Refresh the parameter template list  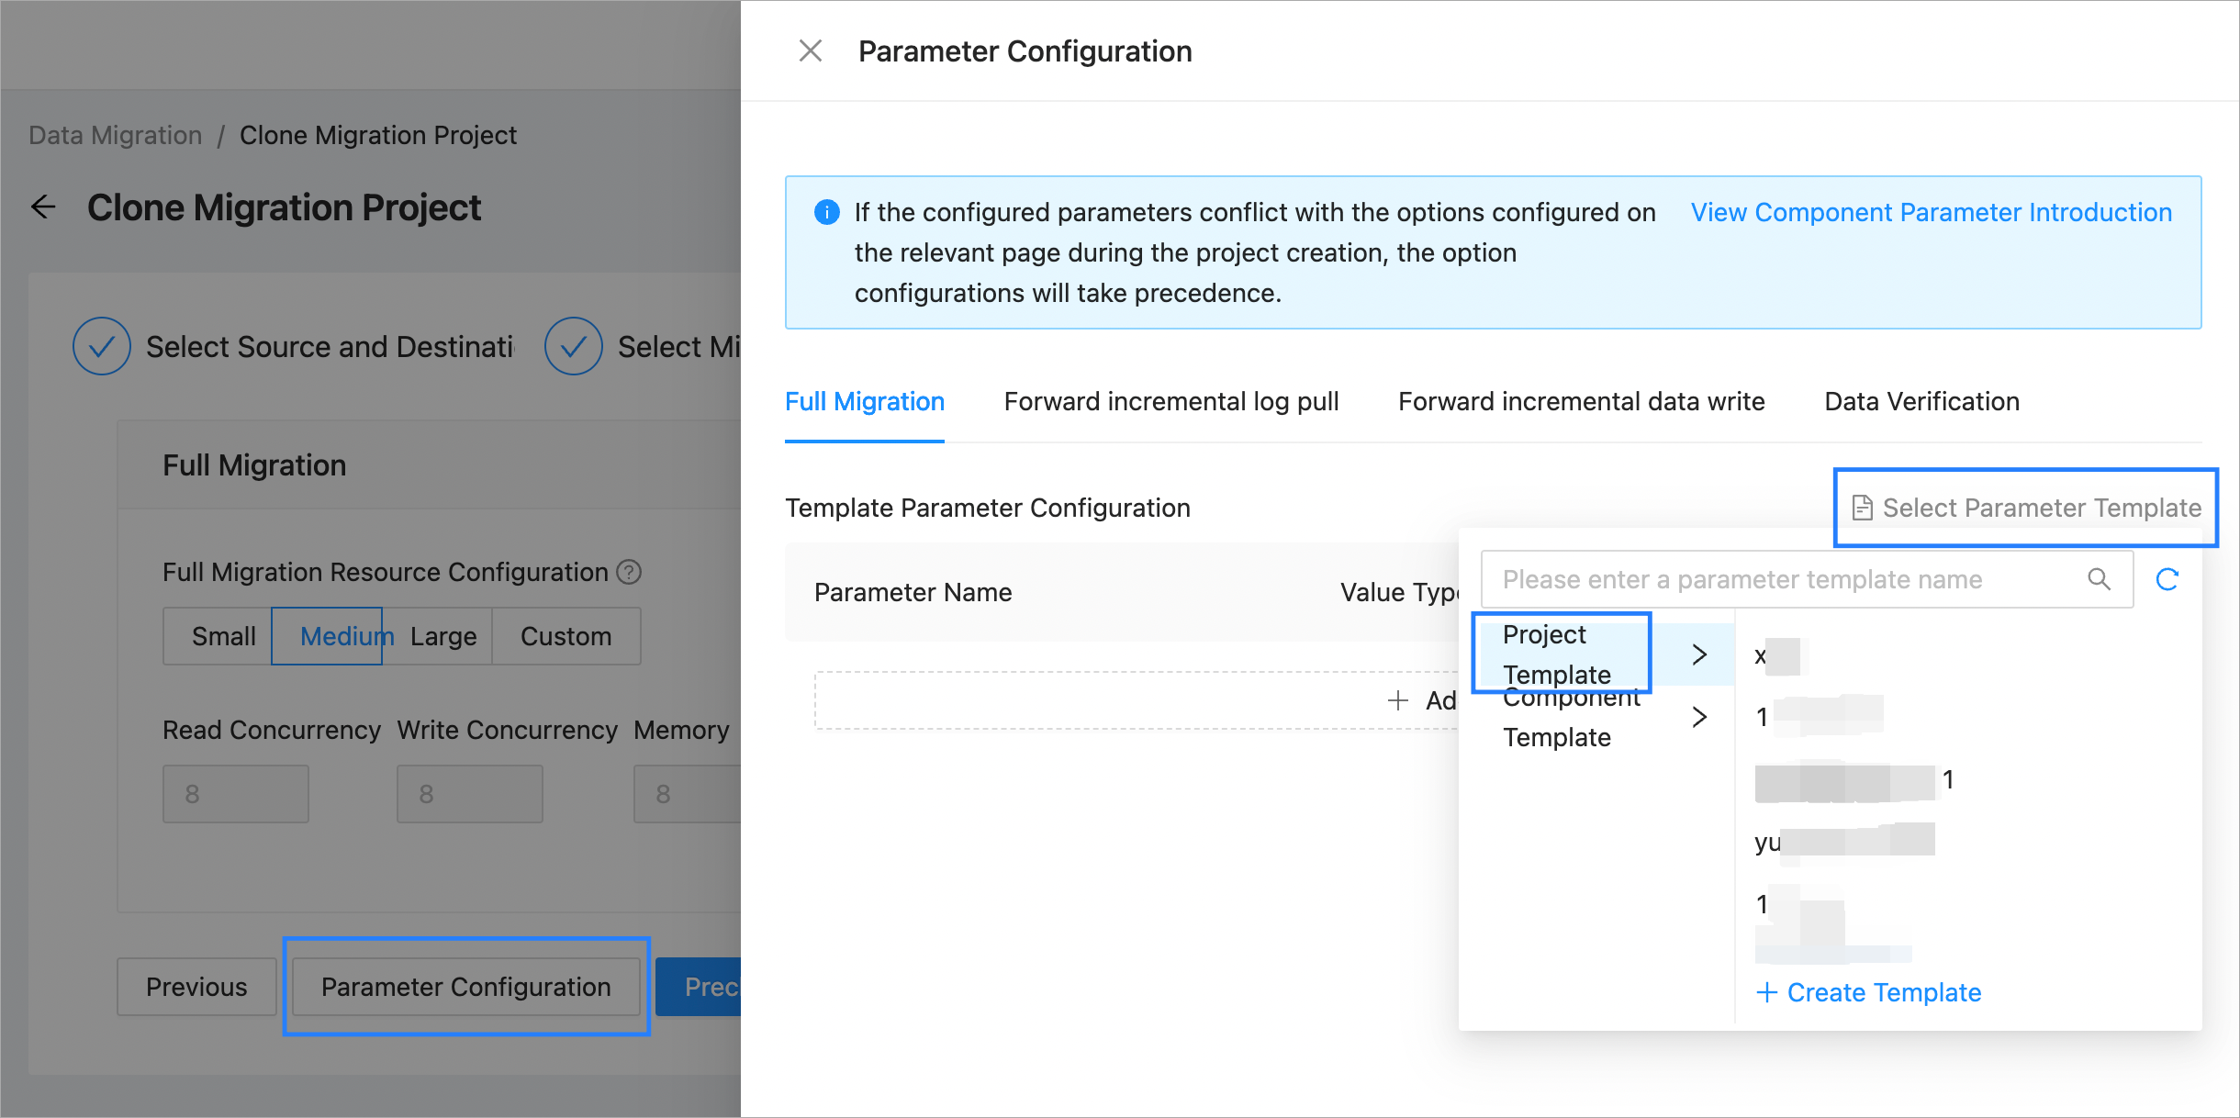2167,579
